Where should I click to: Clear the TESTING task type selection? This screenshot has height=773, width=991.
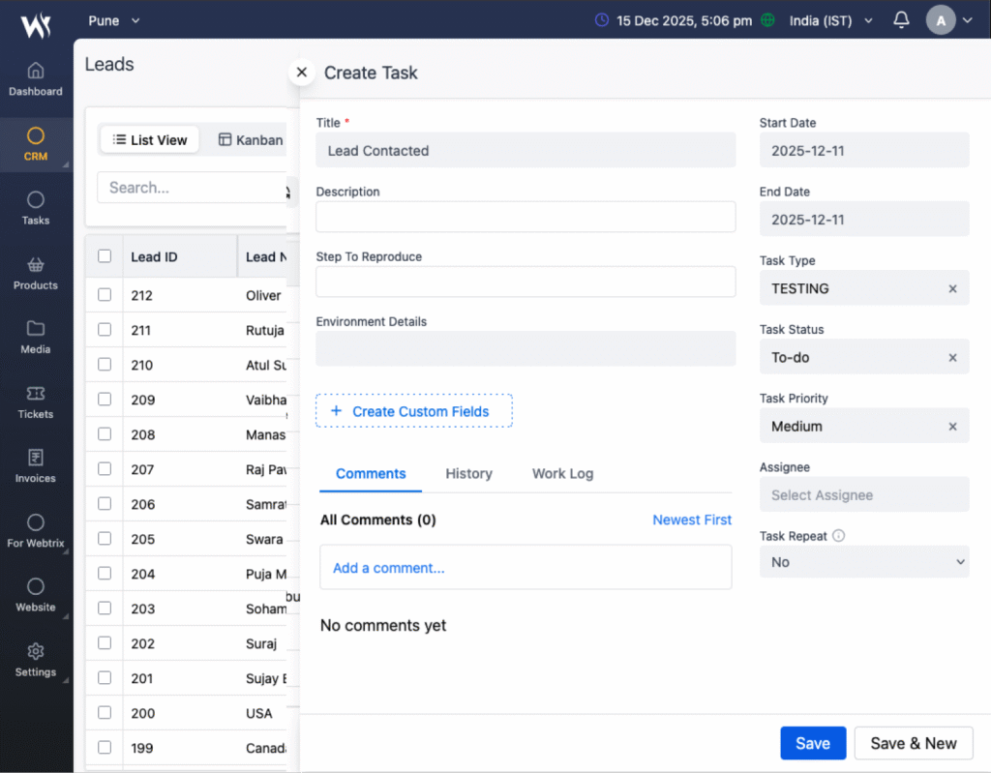coord(952,288)
